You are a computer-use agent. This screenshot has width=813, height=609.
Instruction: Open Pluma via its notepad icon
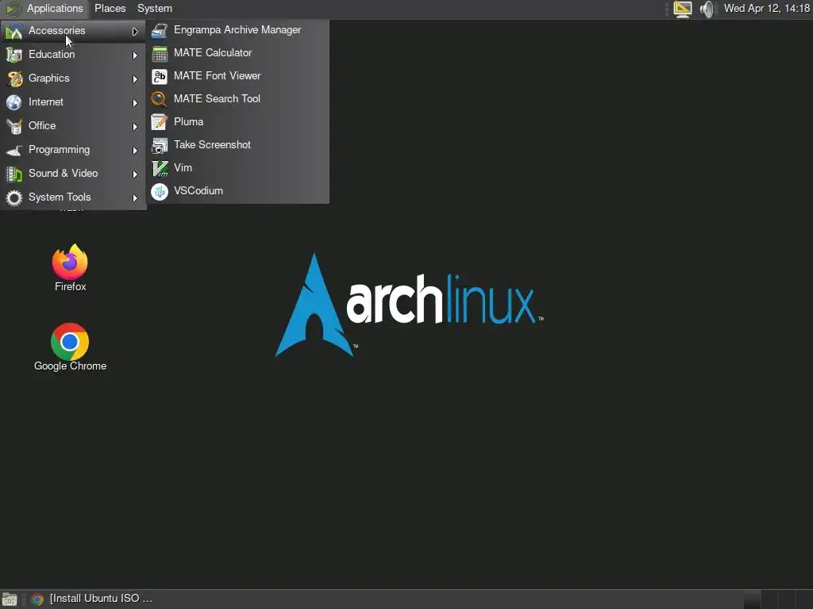click(x=159, y=122)
